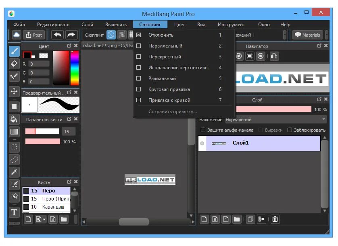
Task: Check Привязка к кривой option
Action: 139,100
